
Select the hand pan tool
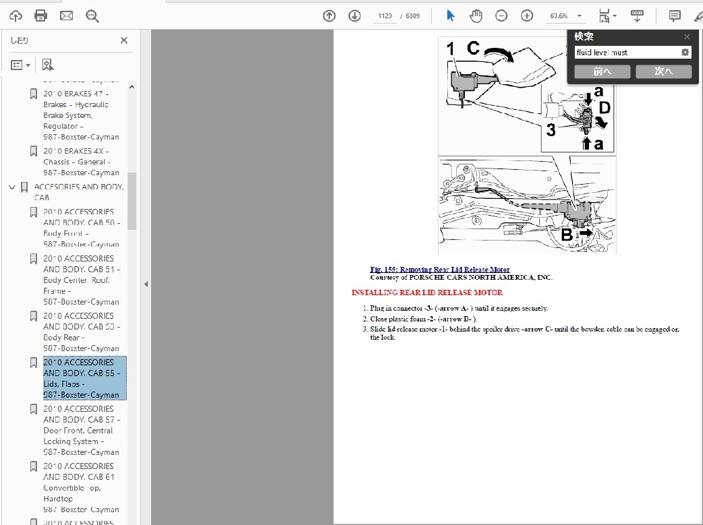pyautogui.click(x=476, y=16)
